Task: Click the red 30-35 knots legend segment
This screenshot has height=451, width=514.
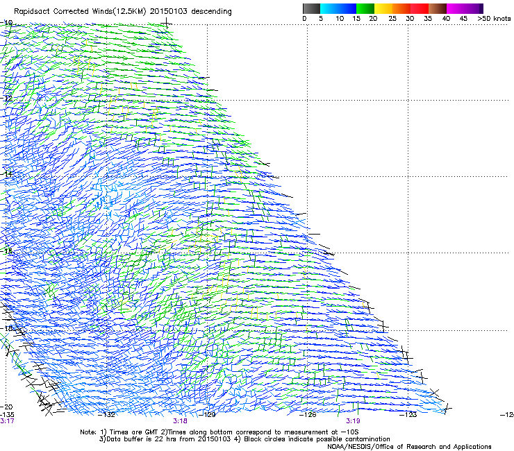Action: 420,8
